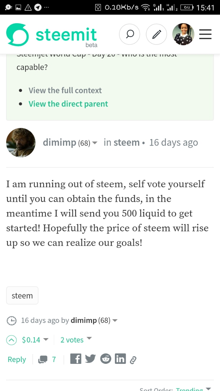Open View the direct parent link
Viewport: 220px width, 391px height.
[68, 104]
